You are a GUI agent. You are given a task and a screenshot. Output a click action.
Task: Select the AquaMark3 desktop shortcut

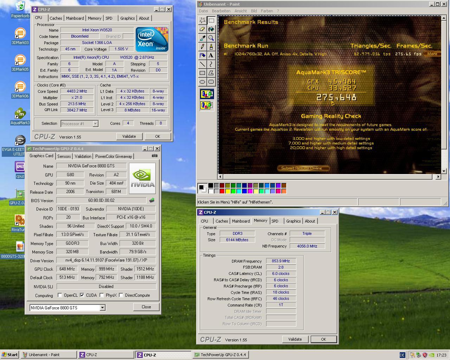coord(20,117)
